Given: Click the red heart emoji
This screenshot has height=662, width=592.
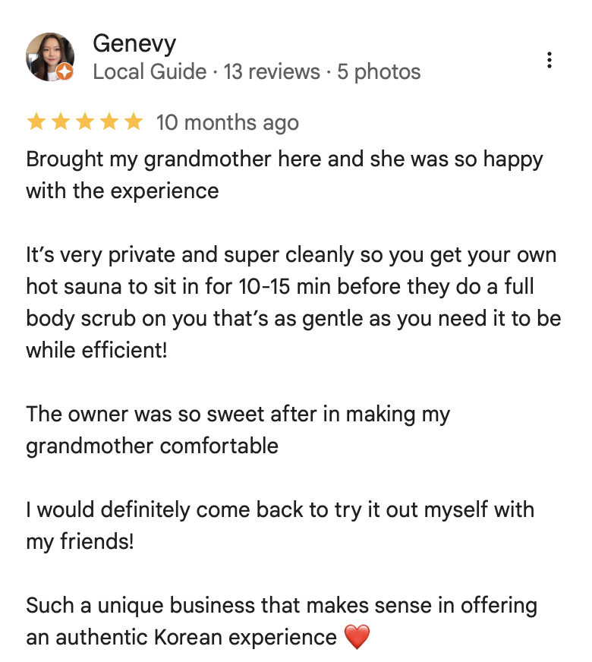Looking at the screenshot, I should [x=357, y=636].
